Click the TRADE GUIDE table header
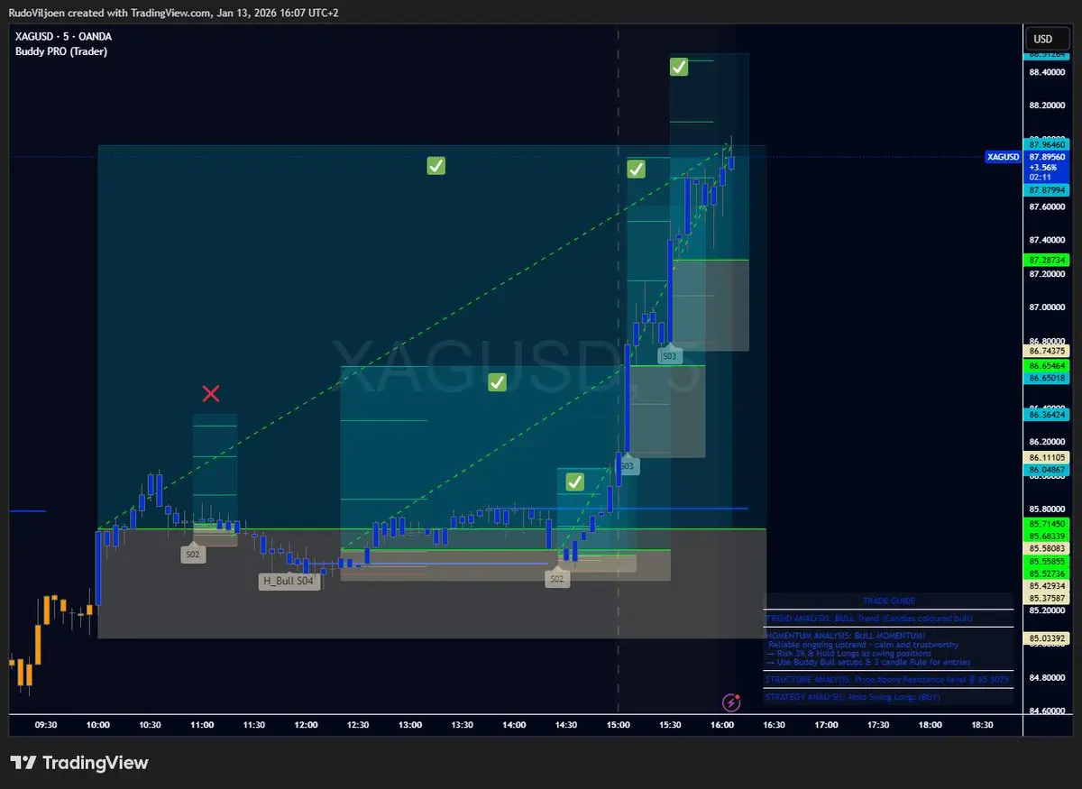Viewport: 1082px width, 789px height. point(888,601)
